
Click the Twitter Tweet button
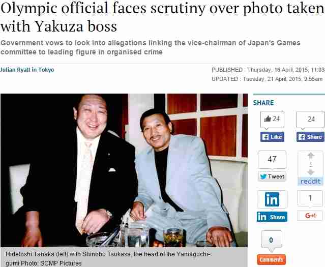tap(272, 176)
